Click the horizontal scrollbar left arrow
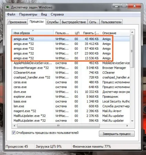Viewport: 146px width, 155px height. (14, 126)
